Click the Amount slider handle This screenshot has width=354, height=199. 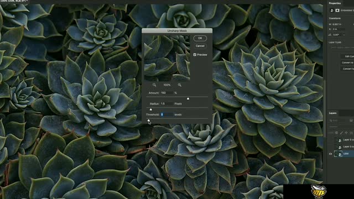pos(188,98)
